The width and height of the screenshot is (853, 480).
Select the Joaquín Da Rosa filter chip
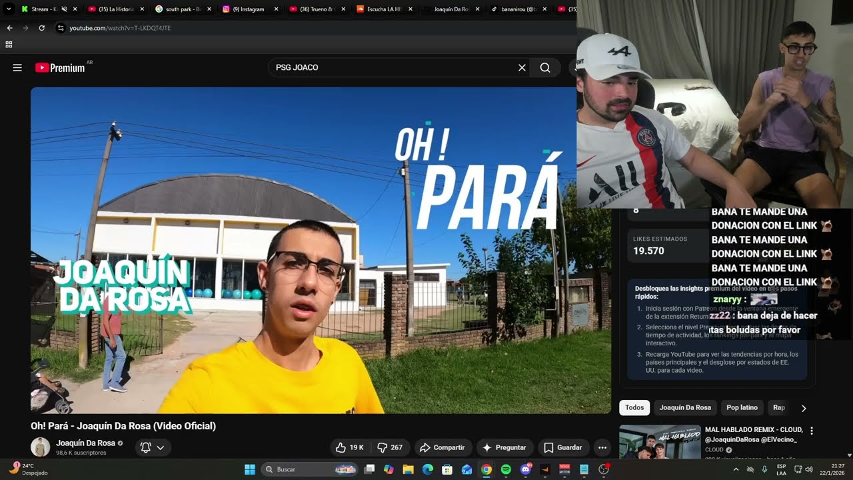[685, 407]
